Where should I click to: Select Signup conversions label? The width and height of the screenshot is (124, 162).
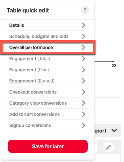30,125
